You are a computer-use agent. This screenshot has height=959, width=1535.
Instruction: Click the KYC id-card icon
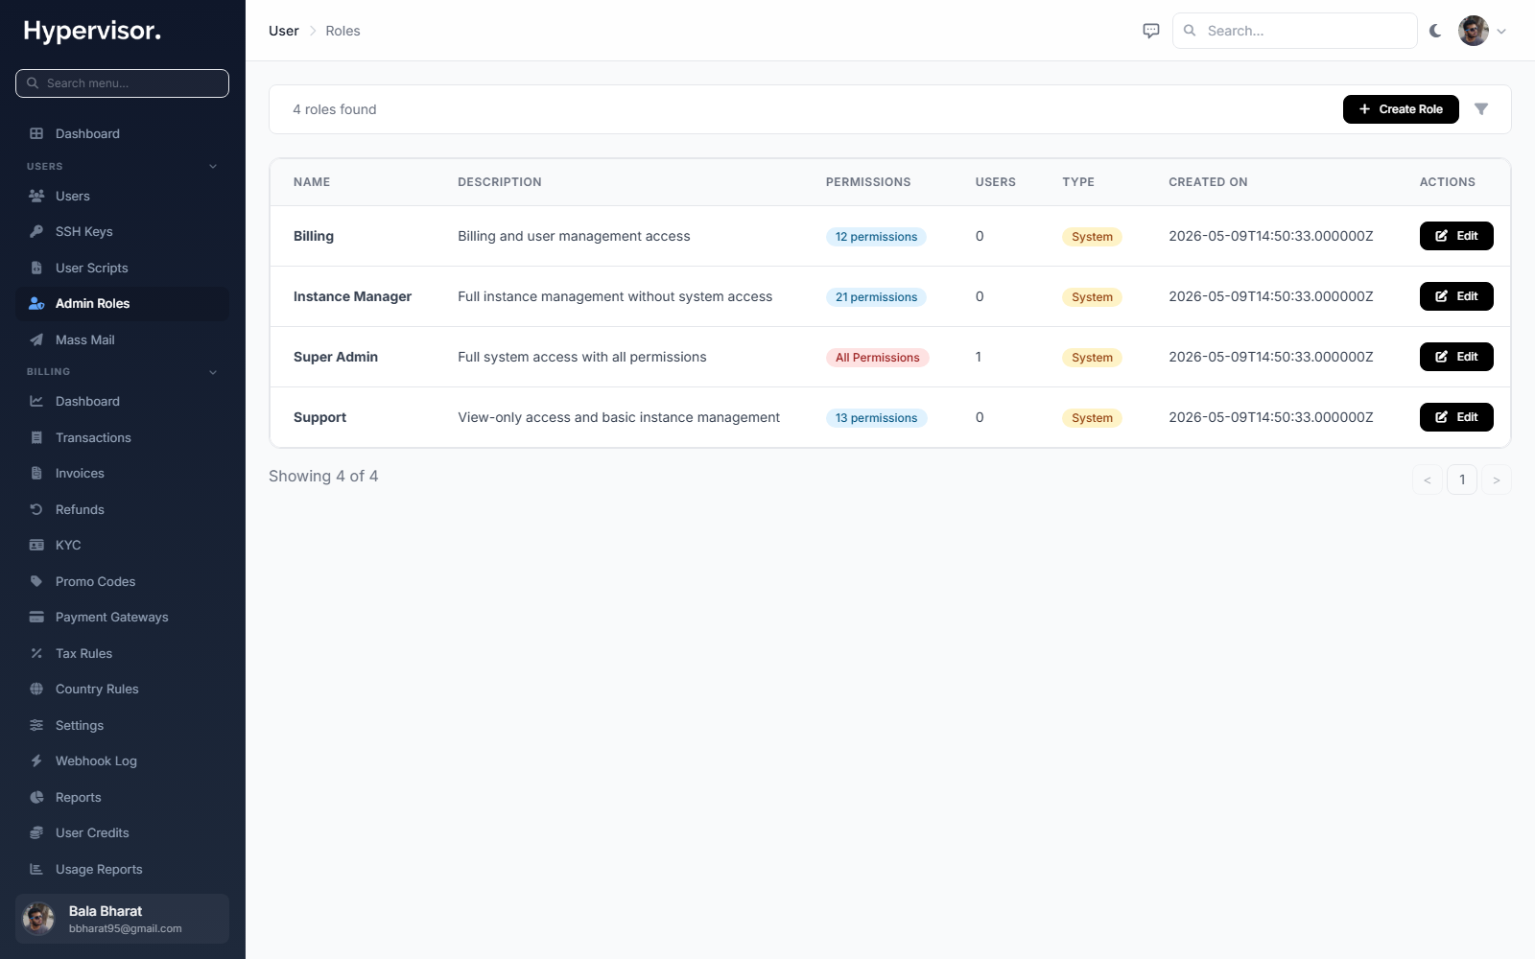coord(36,545)
